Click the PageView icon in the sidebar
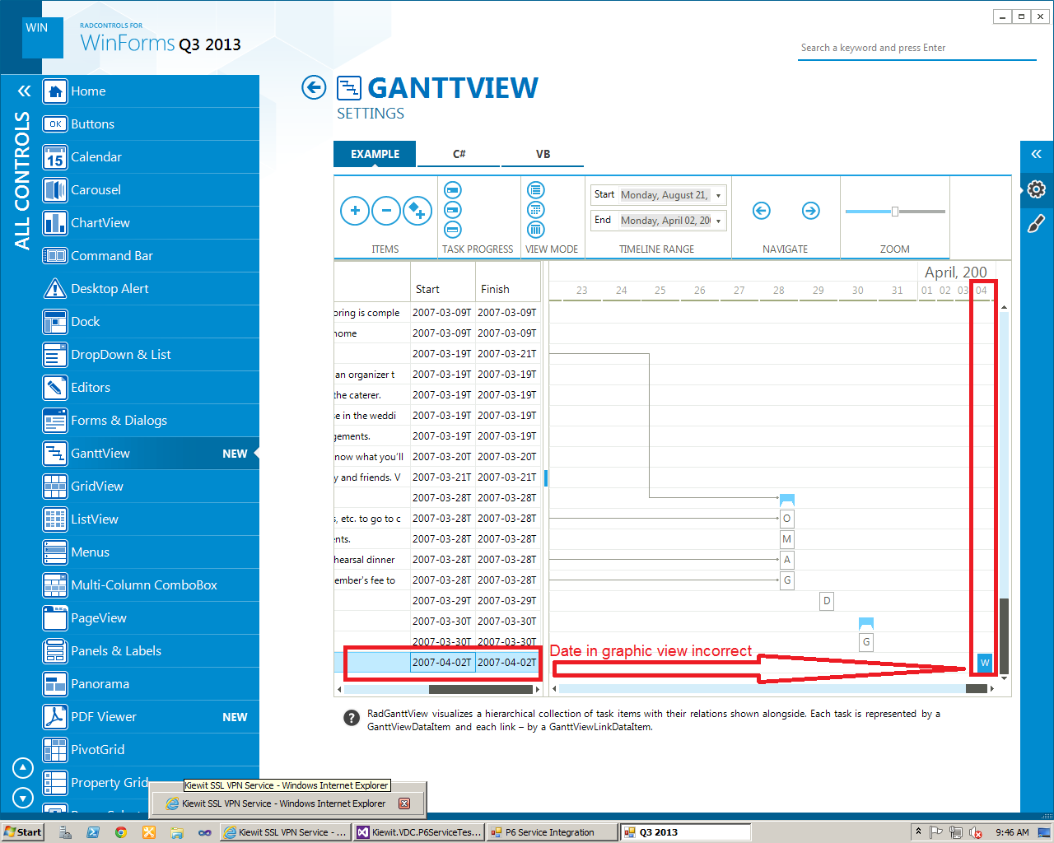The width and height of the screenshot is (1054, 843). tap(55, 618)
